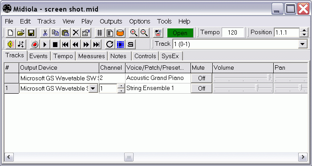Zoom in with the plus magnifier
This screenshot has height=166, width=312.
point(134,33)
